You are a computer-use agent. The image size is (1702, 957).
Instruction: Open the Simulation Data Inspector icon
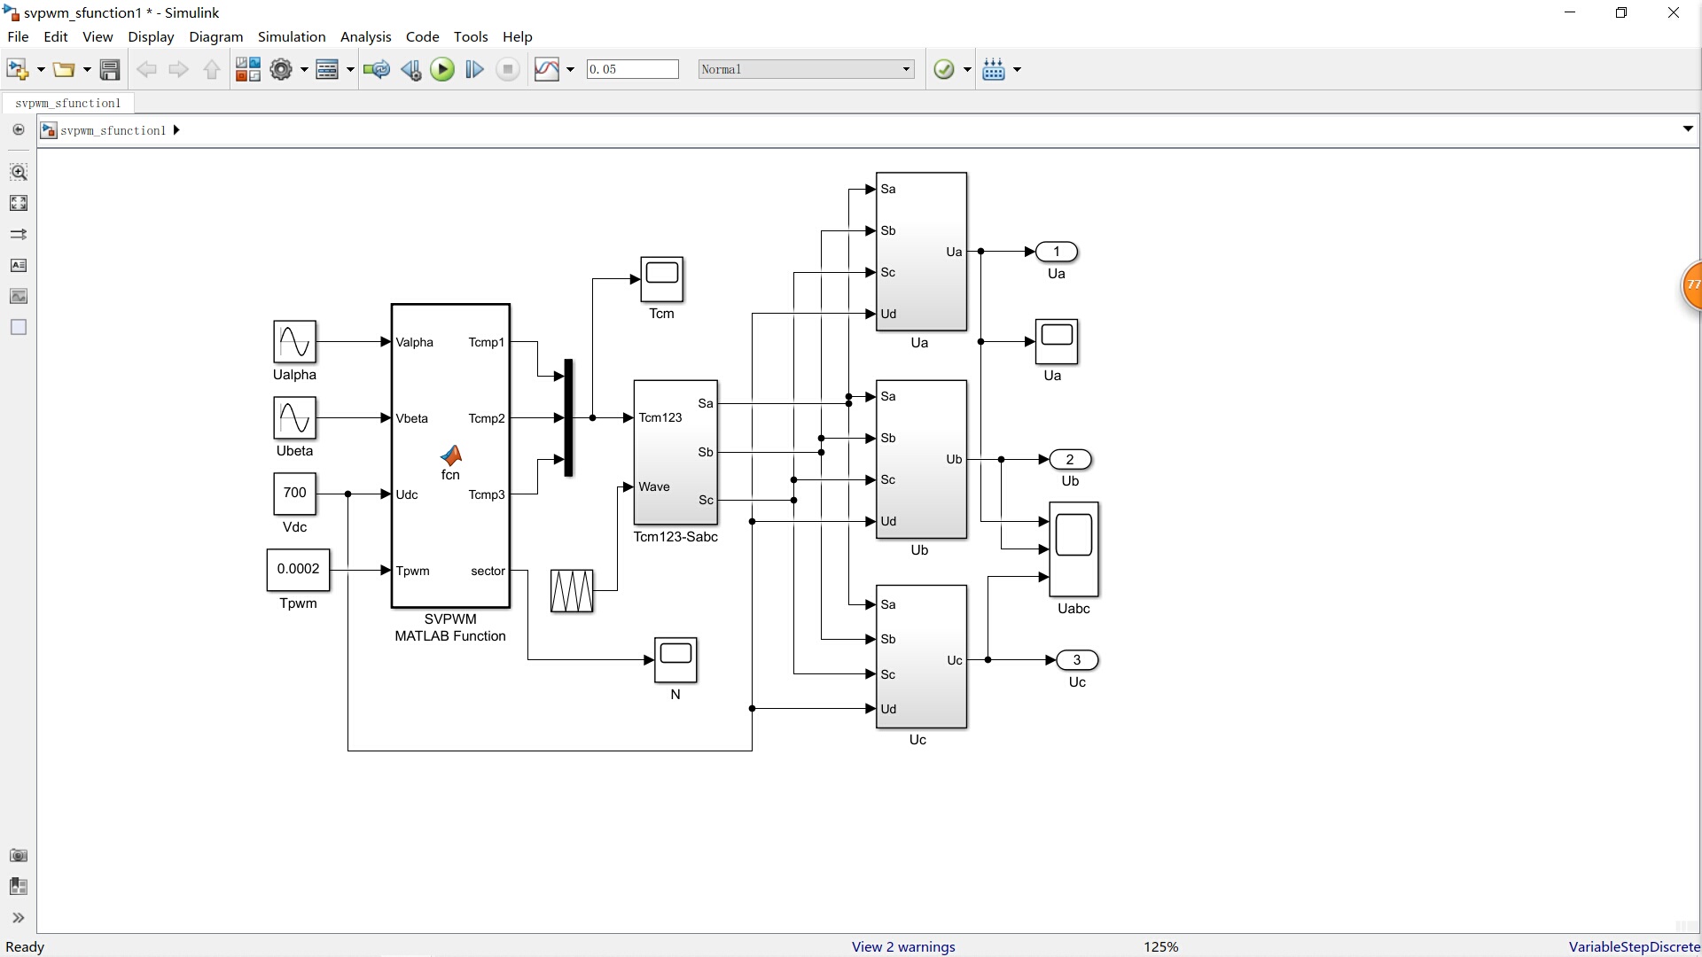tap(547, 69)
